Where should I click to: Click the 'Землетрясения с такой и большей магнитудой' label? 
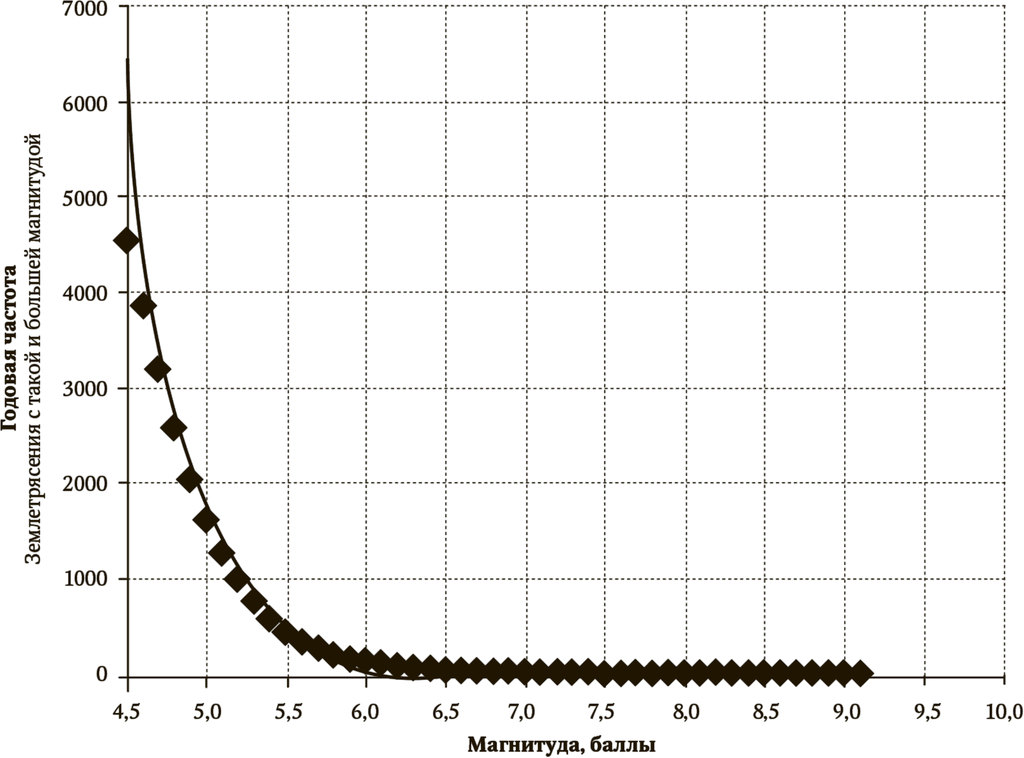pos(33,349)
